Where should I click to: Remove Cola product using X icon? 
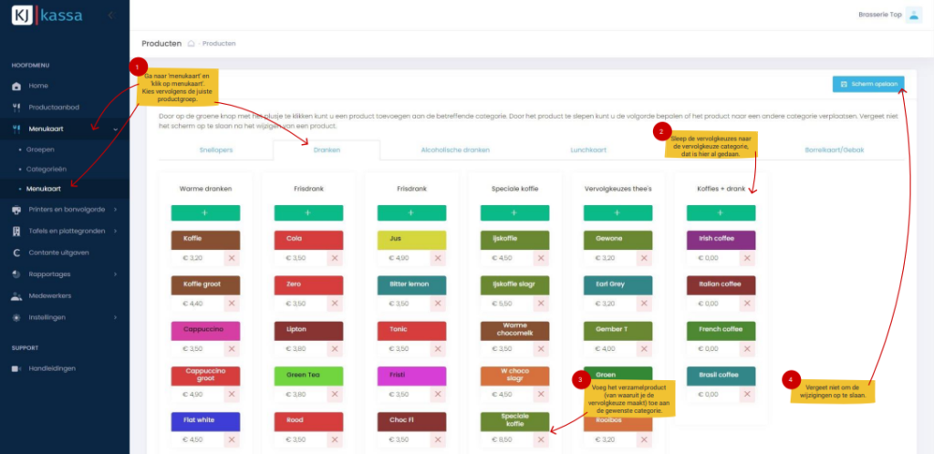(x=335, y=259)
